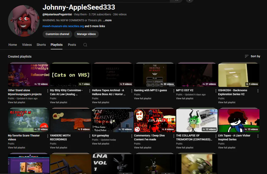Show the 'and 5 more links' list
The height and width of the screenshot is (174, 267).
pos(95,26)
